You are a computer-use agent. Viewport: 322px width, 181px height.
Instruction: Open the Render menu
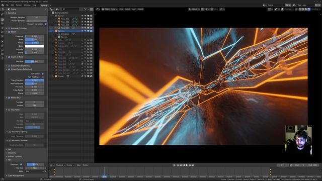click(19, 5)
